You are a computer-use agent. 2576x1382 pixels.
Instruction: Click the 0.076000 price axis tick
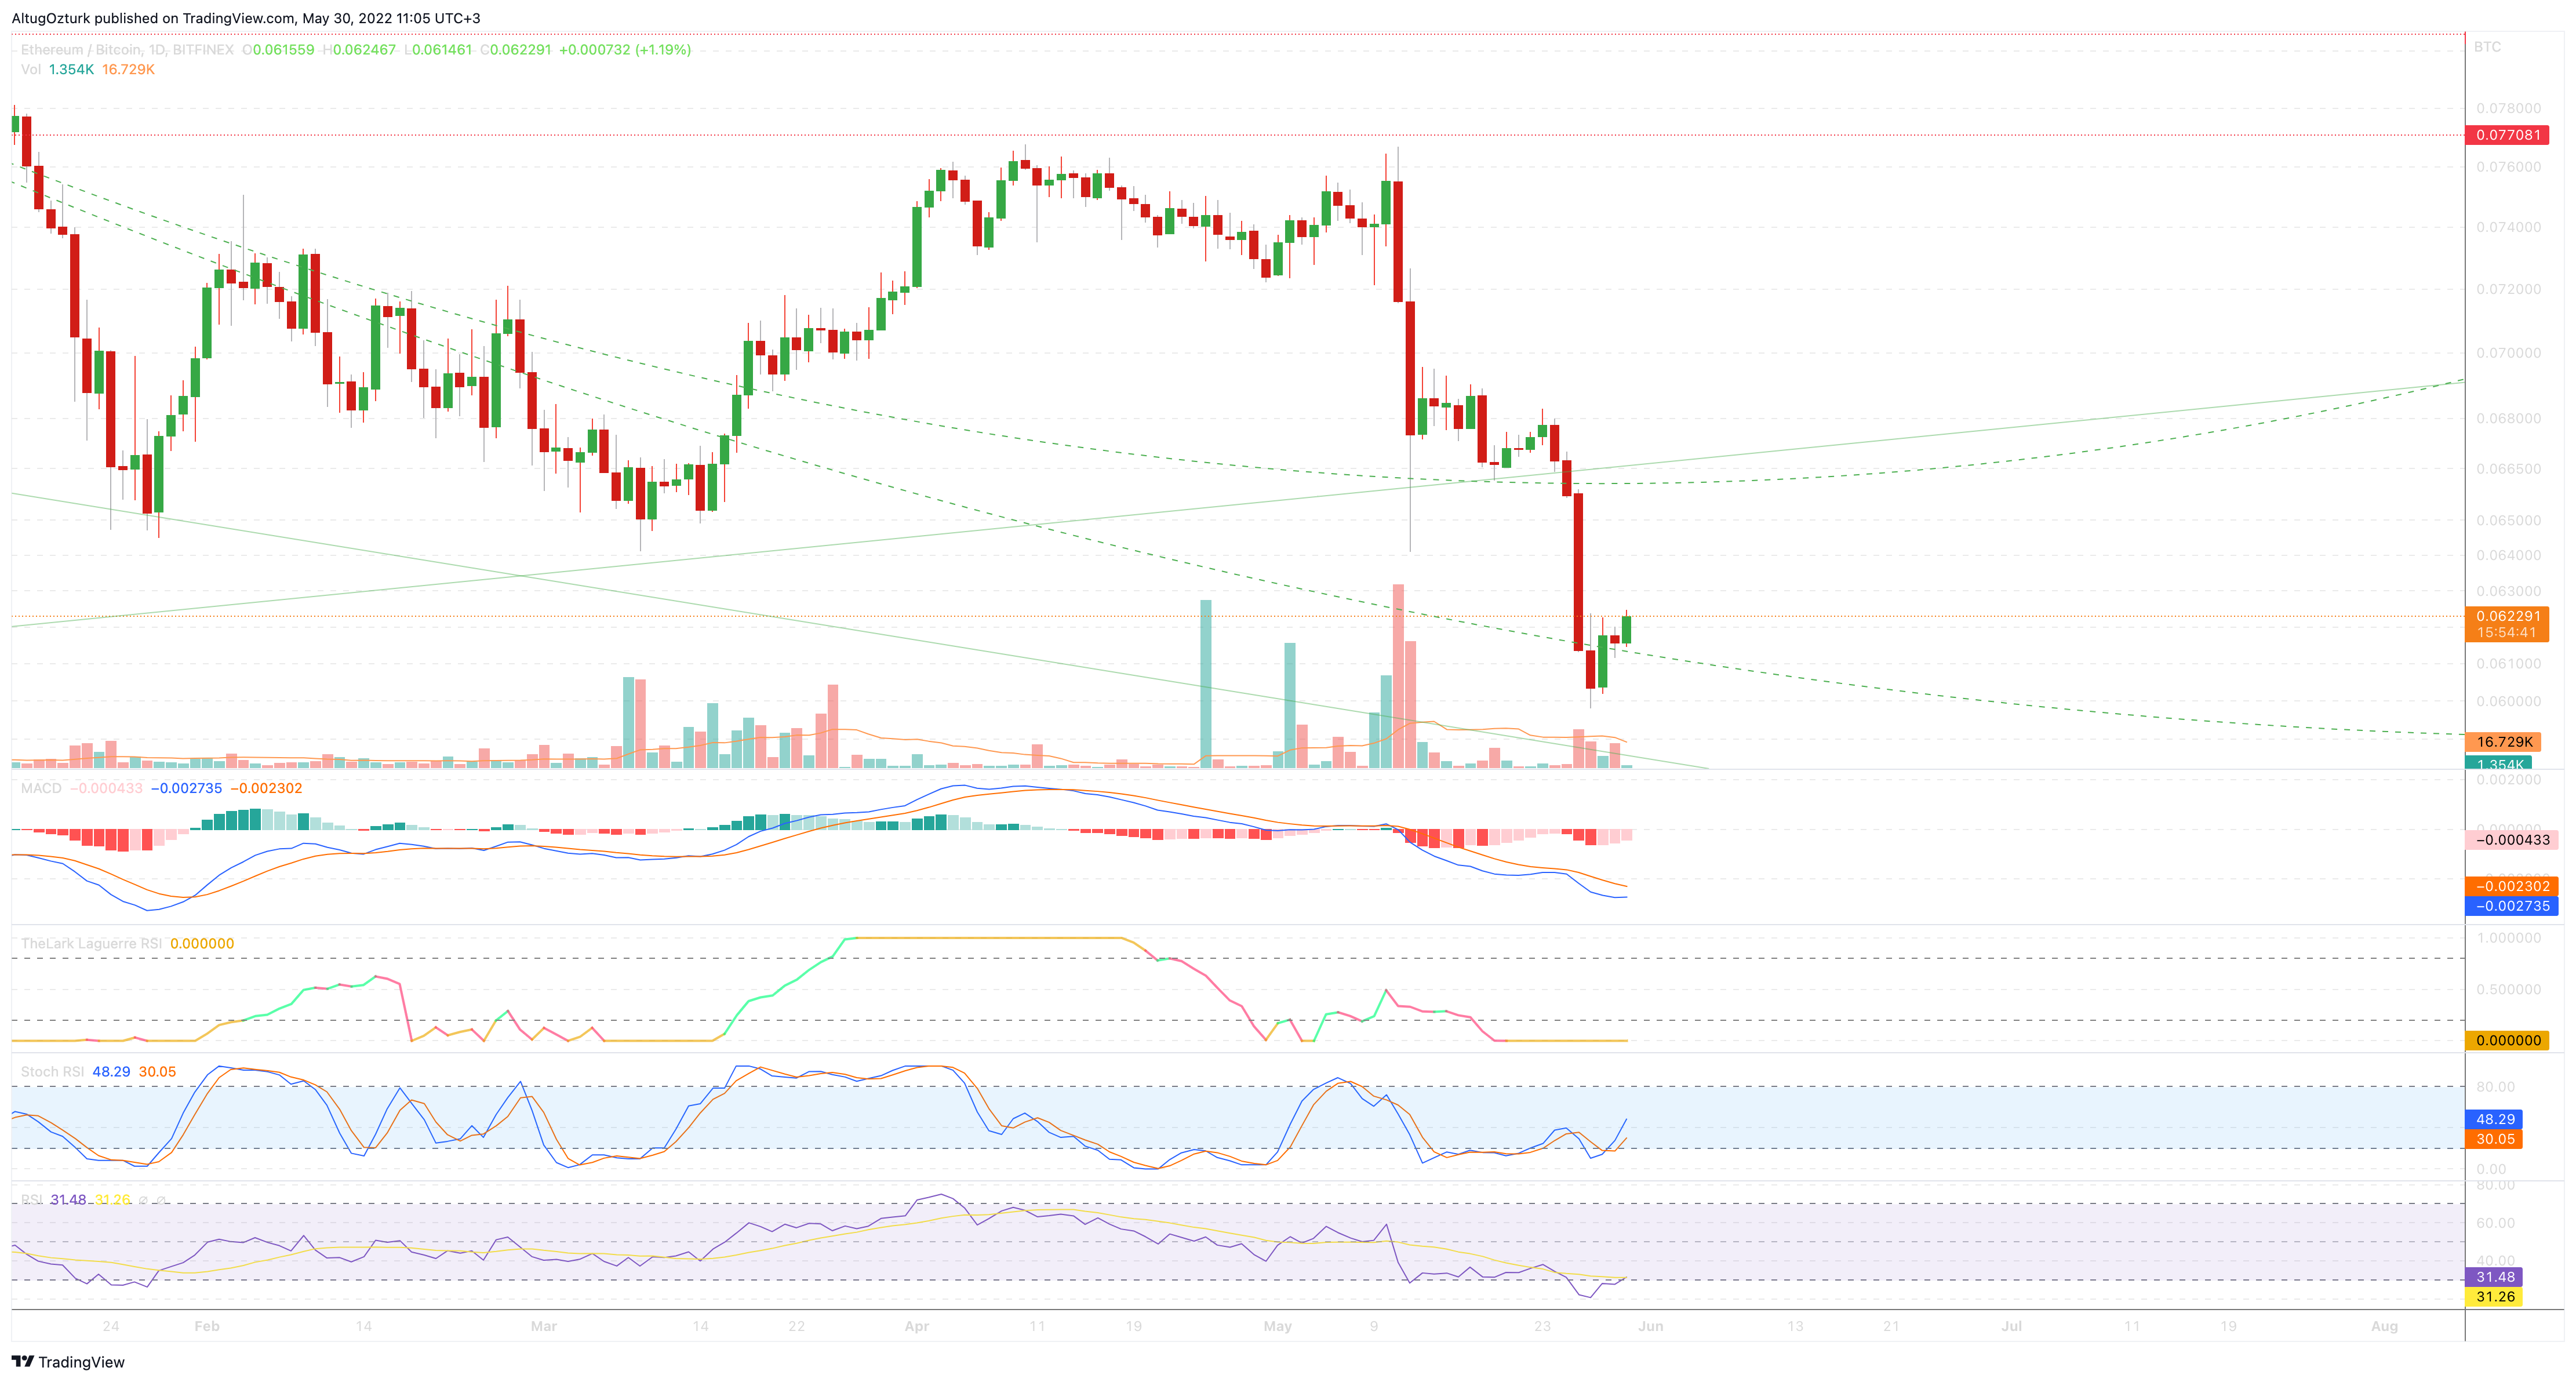(2508, 167)
